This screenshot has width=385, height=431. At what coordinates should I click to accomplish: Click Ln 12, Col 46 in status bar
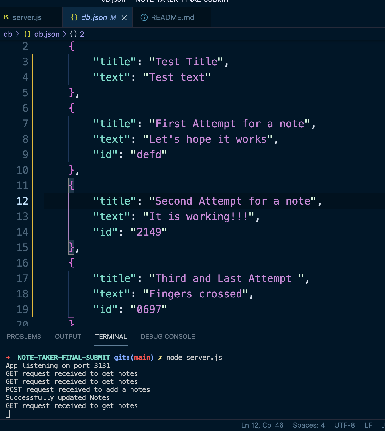tap(262, 425)
